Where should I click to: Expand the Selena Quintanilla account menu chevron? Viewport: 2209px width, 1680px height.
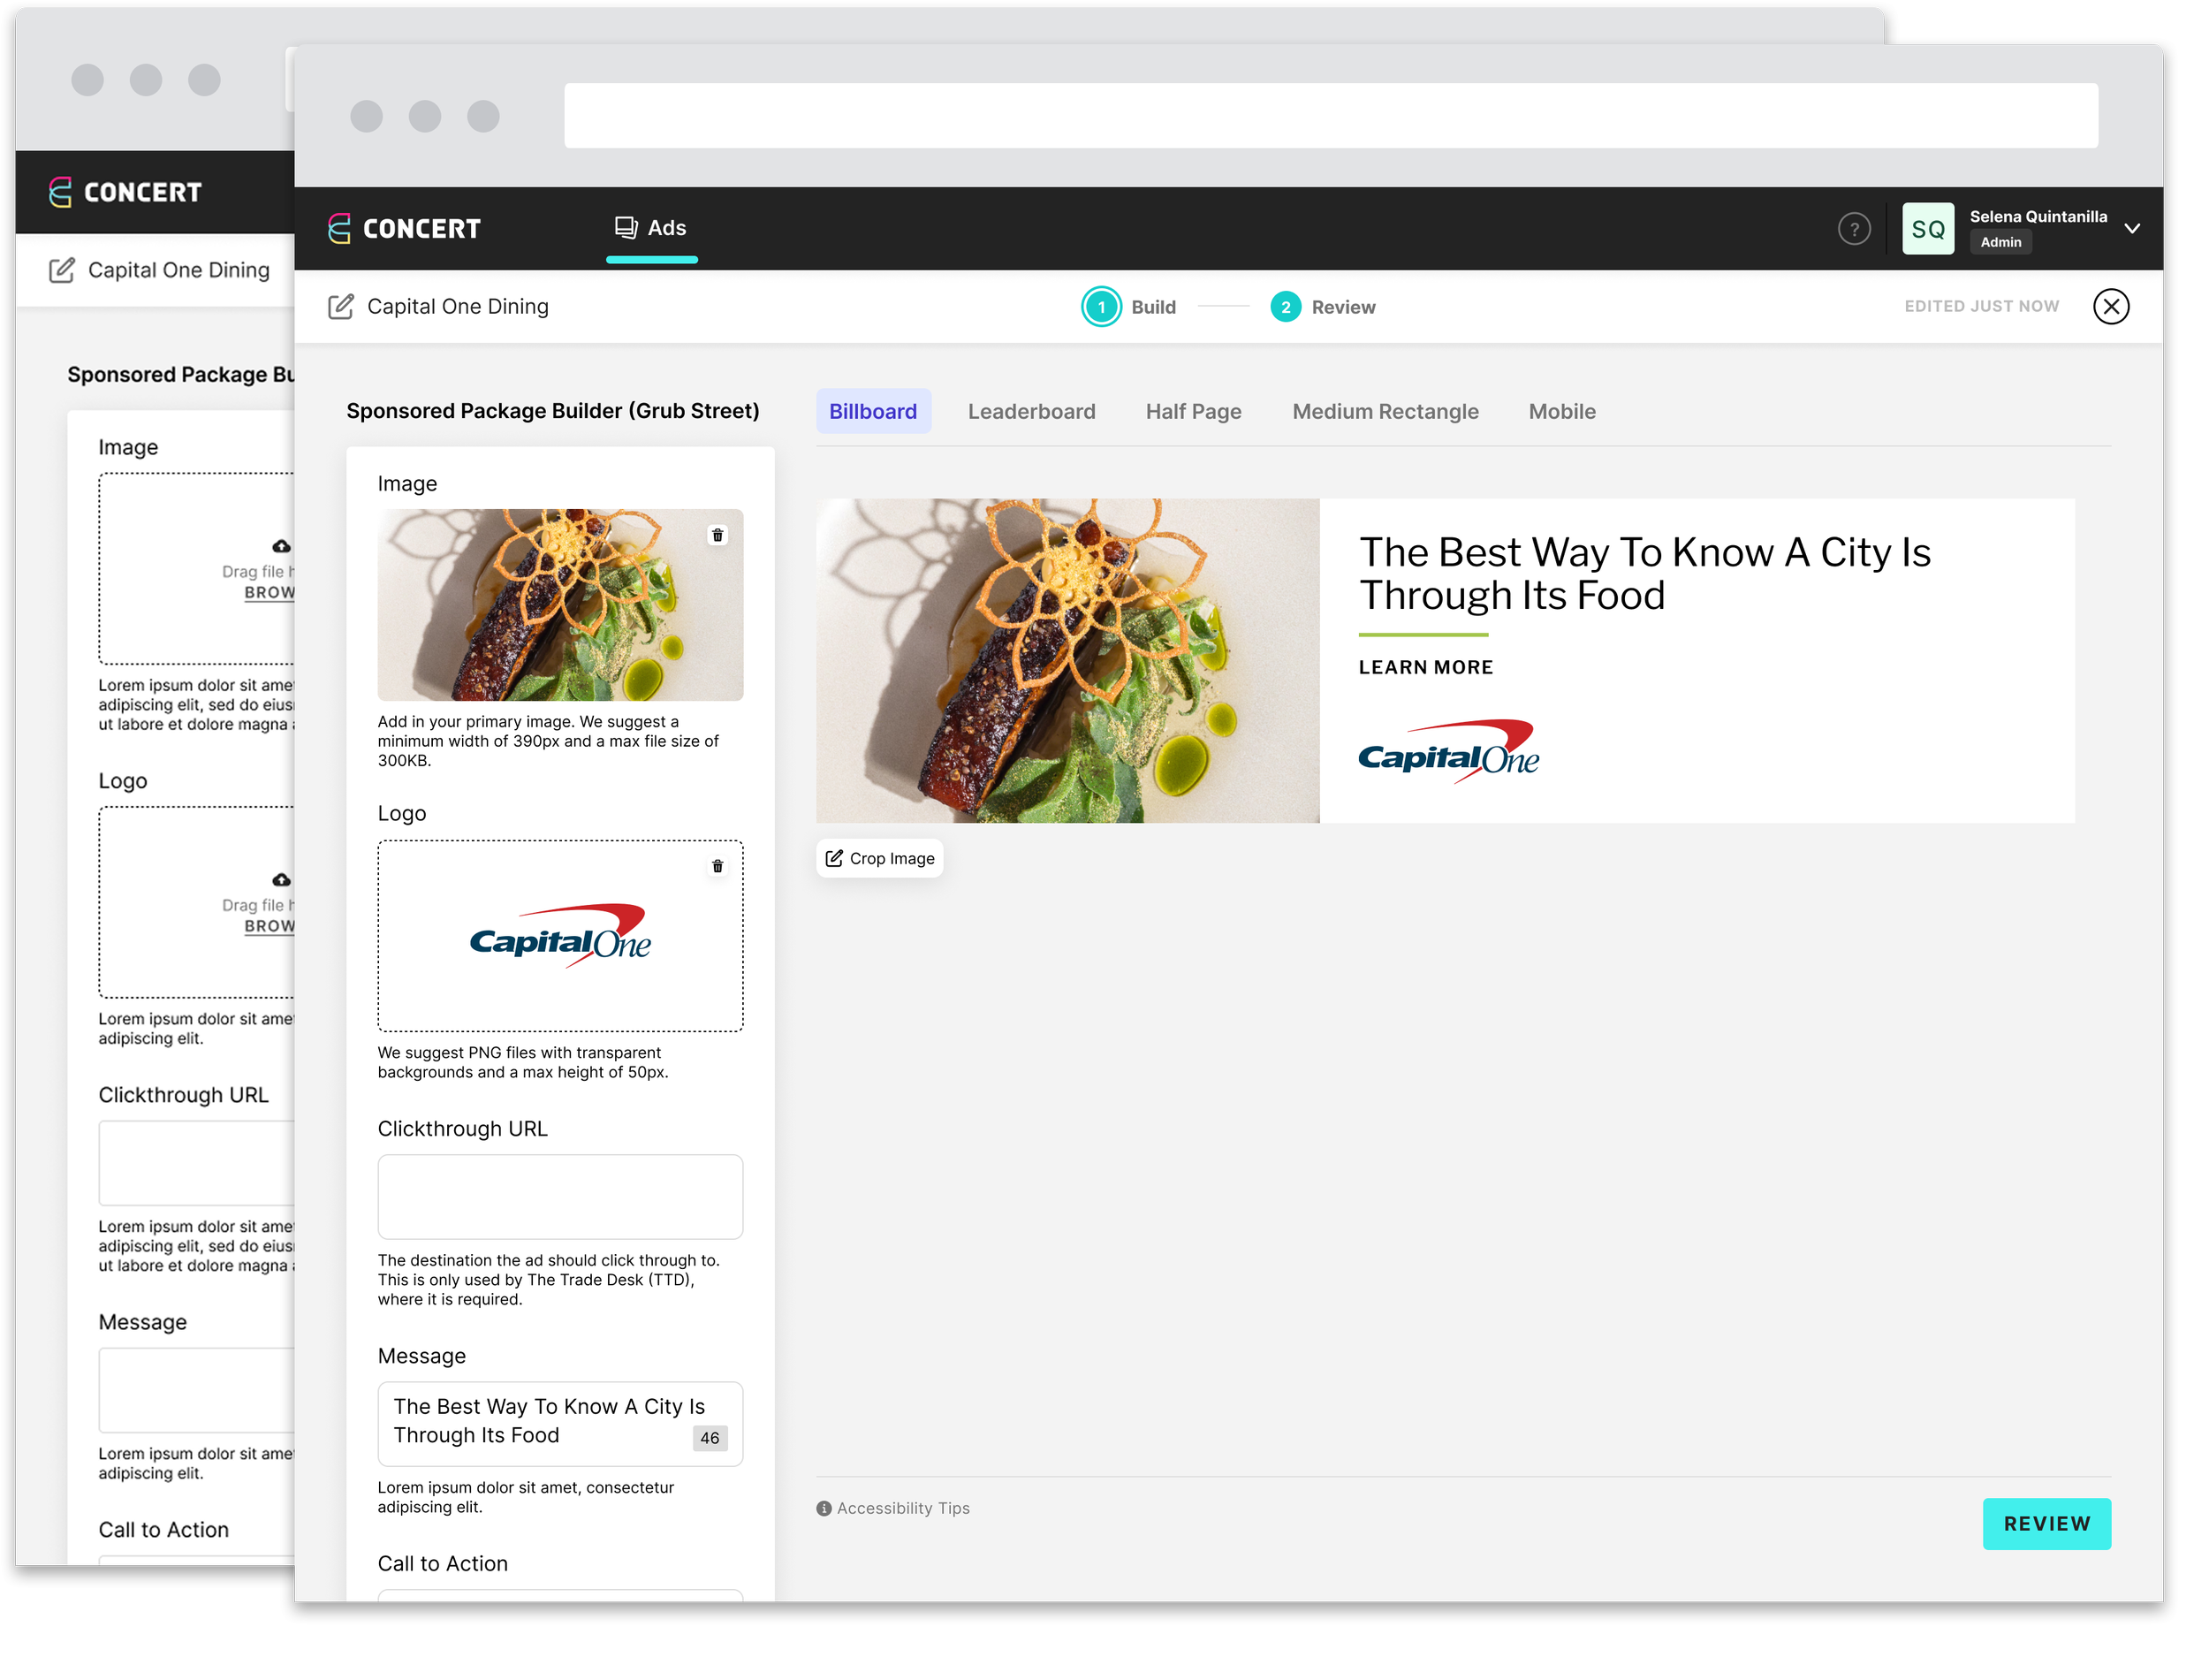click(x=2132, y=229)
